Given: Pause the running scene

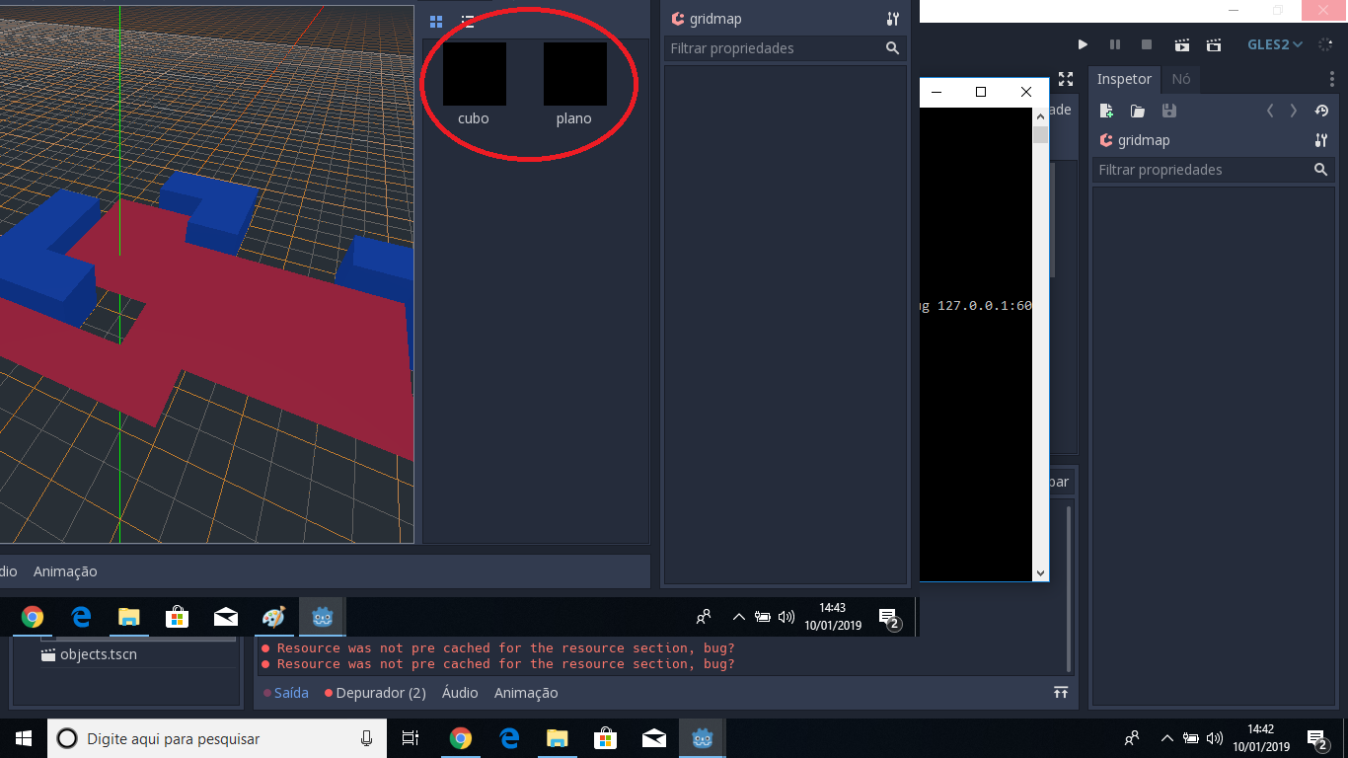Looking at the screenshot, I should 1115,44.
